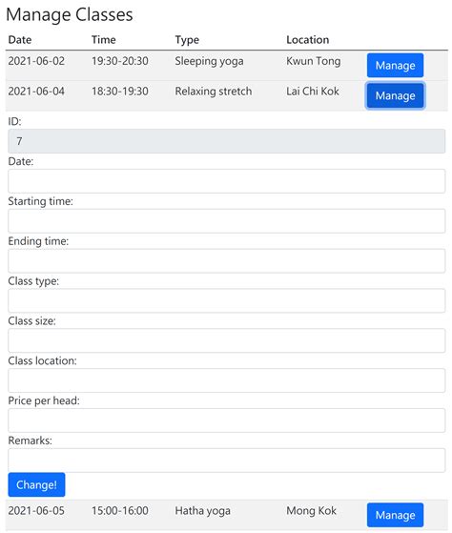This screenshot has width=452, height=533.
Task: Click the disabled ID field showing 7
Action: tap(226, 141)
